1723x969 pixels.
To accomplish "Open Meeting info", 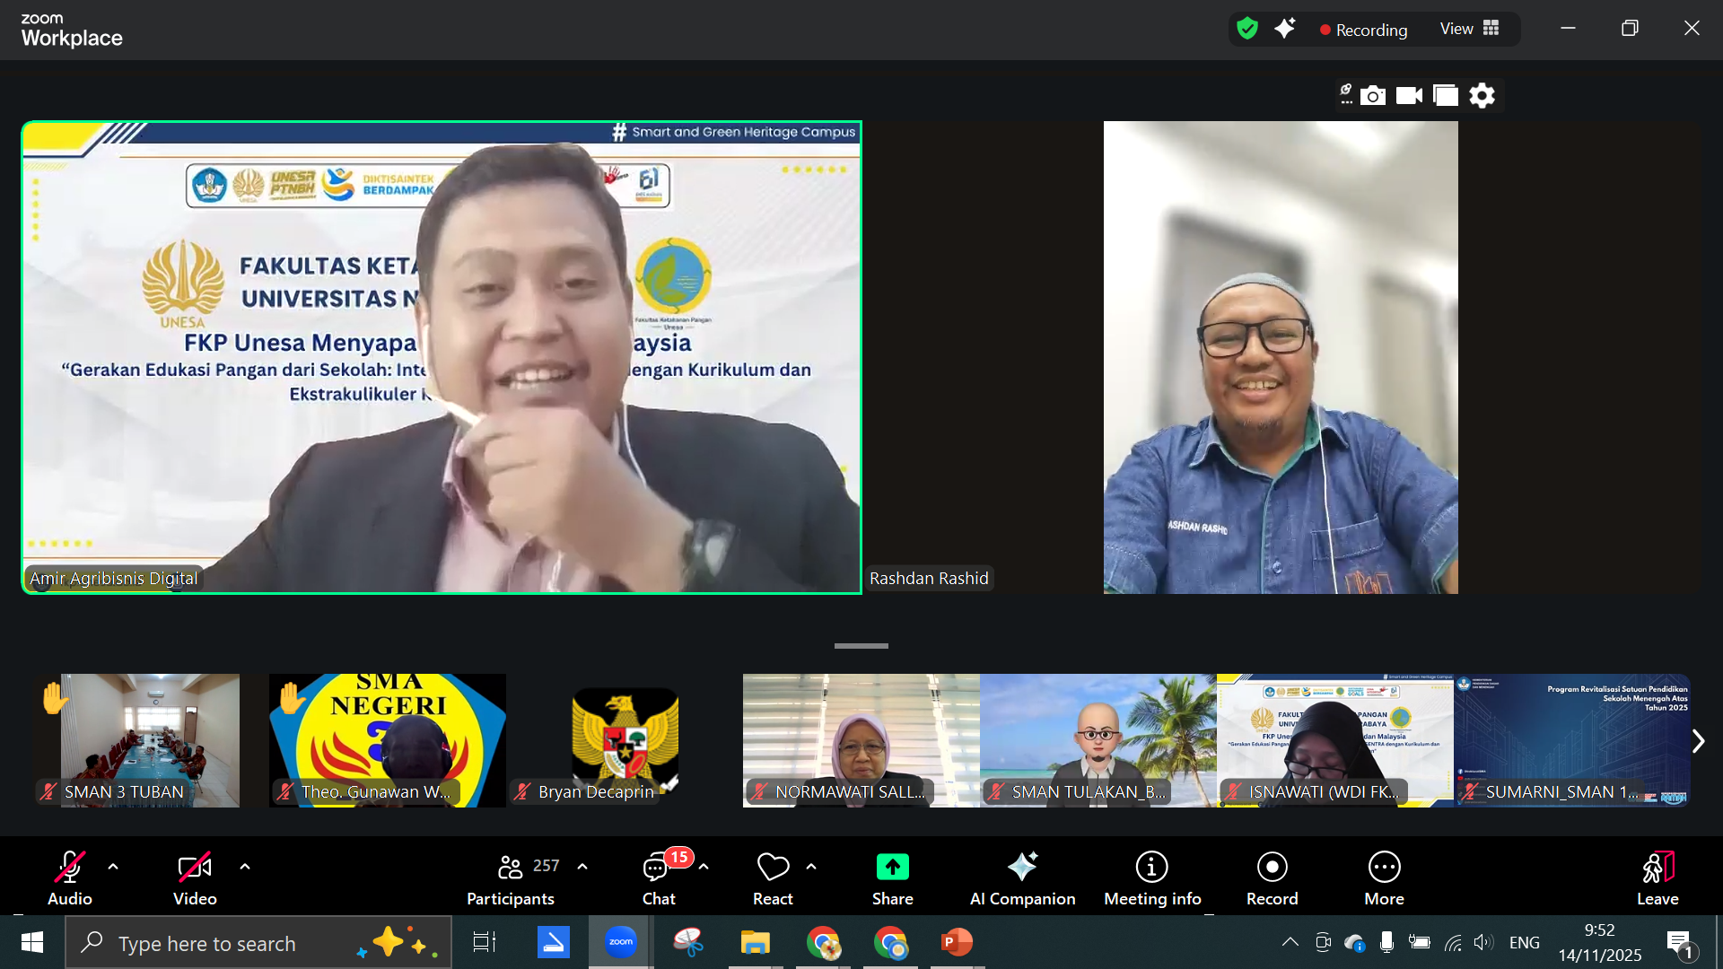I will point(1152,877).
